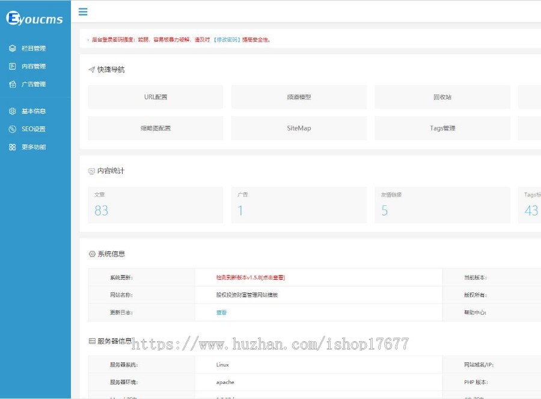Click the 快捷导航 section heading
541x399 pixels.
coord(111,70)
